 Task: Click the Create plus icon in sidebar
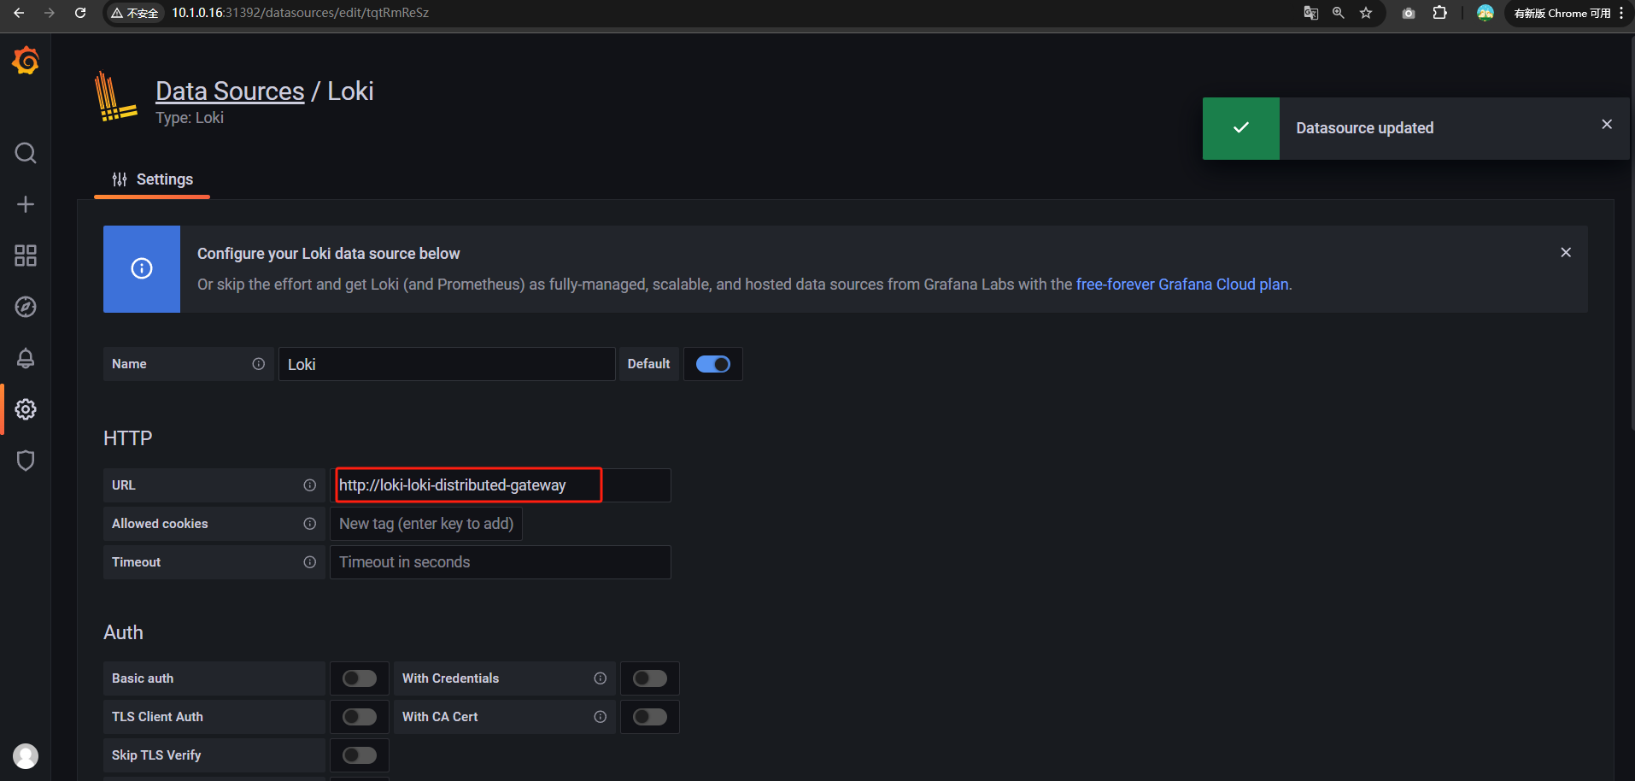pyautogui.click(x=26, y=204)
